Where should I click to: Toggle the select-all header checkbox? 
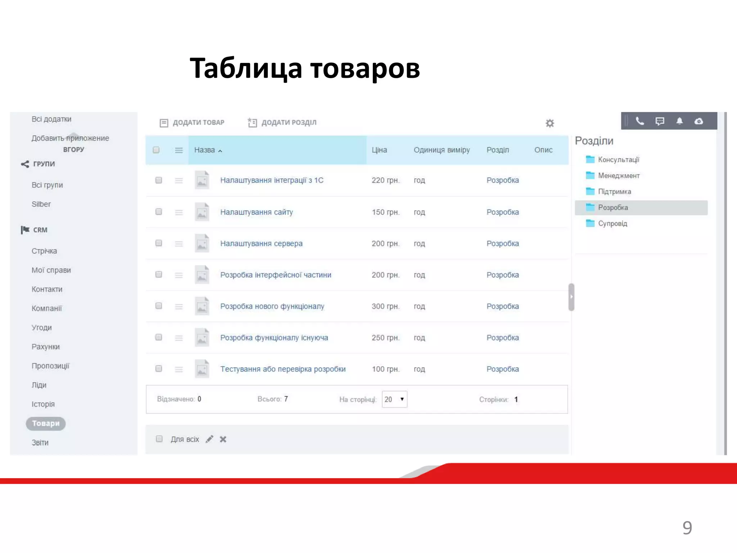coord(156,150)
